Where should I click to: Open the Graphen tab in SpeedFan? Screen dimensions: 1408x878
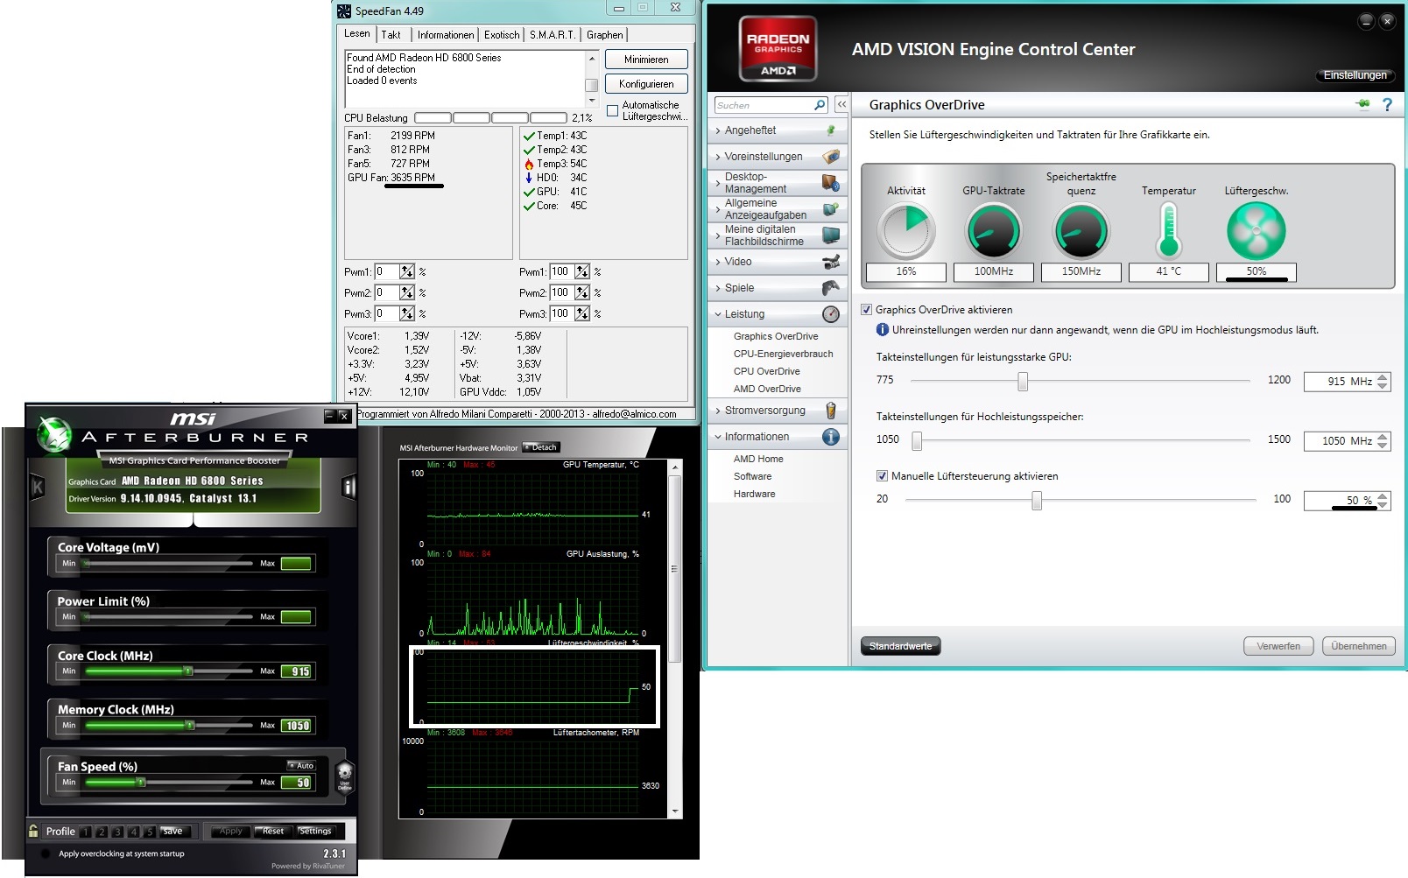(x=605, y=35)
